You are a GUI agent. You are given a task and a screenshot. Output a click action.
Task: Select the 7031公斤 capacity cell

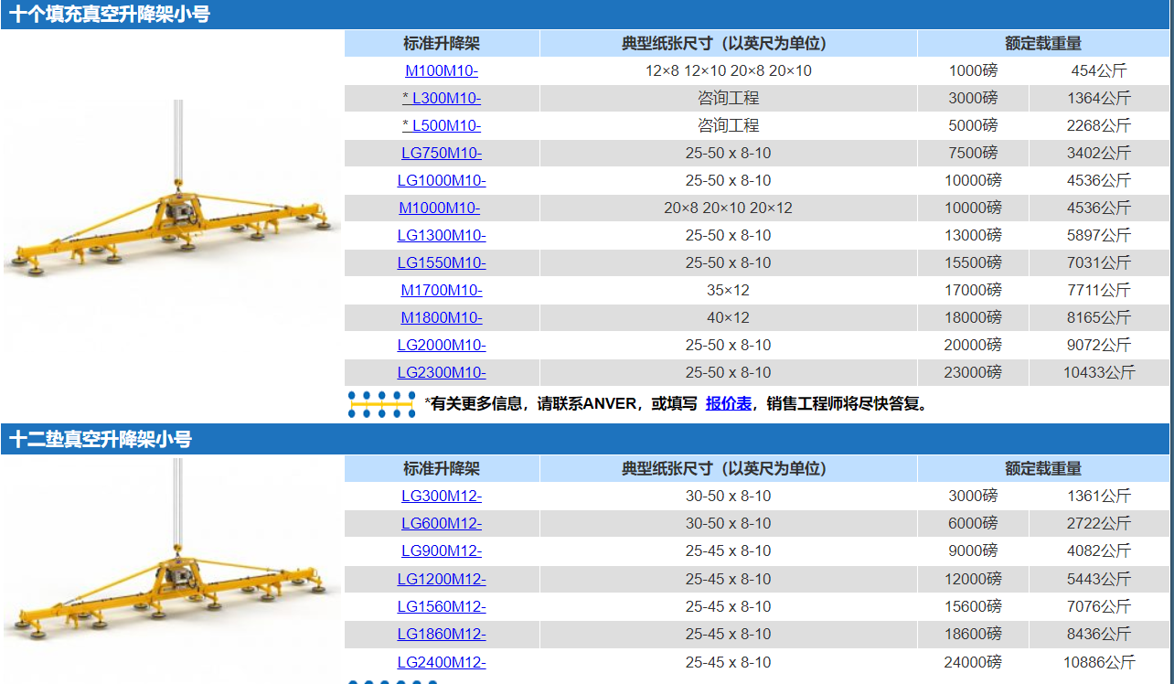pyautogui.click(x=1099, y=262)
